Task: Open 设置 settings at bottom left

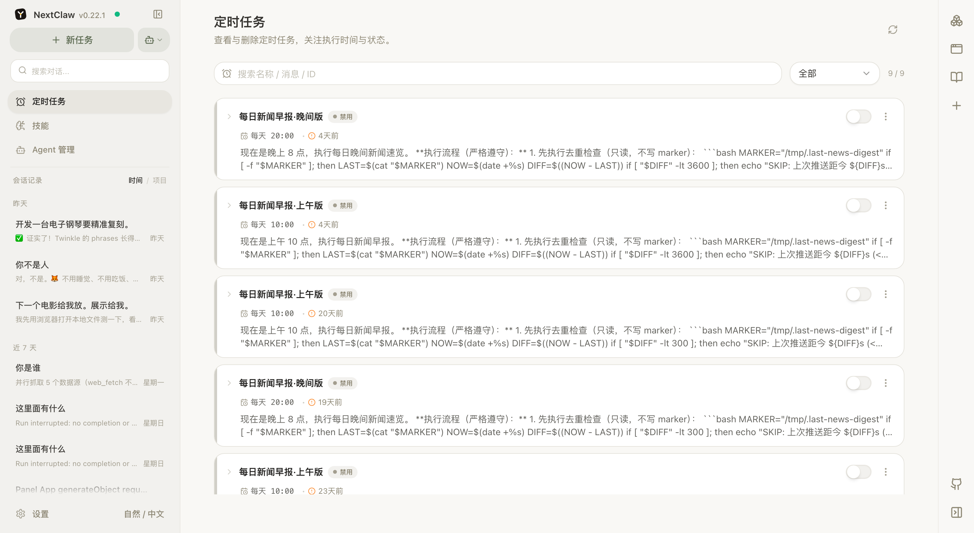Action: pyautogui.click(x=33, y=514)
